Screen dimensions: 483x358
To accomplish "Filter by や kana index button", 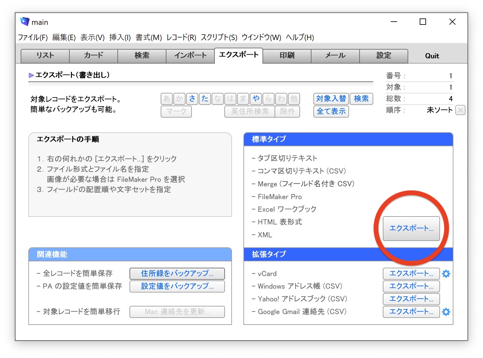I will [256, 99].
